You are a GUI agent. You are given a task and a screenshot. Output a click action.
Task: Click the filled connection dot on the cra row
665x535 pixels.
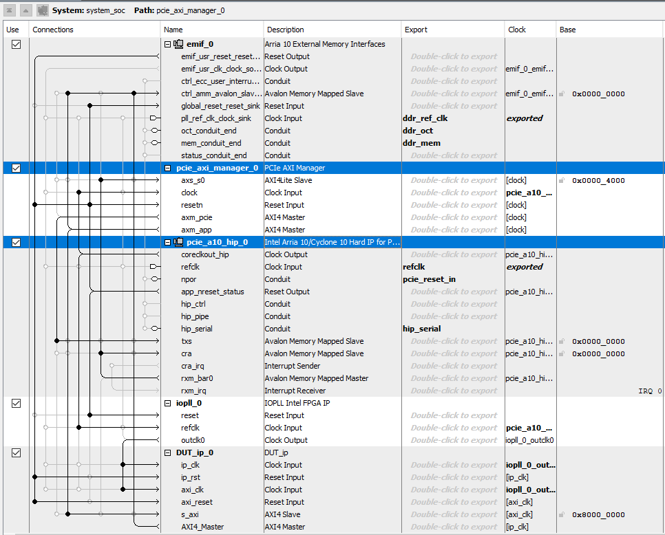(101, 353)
